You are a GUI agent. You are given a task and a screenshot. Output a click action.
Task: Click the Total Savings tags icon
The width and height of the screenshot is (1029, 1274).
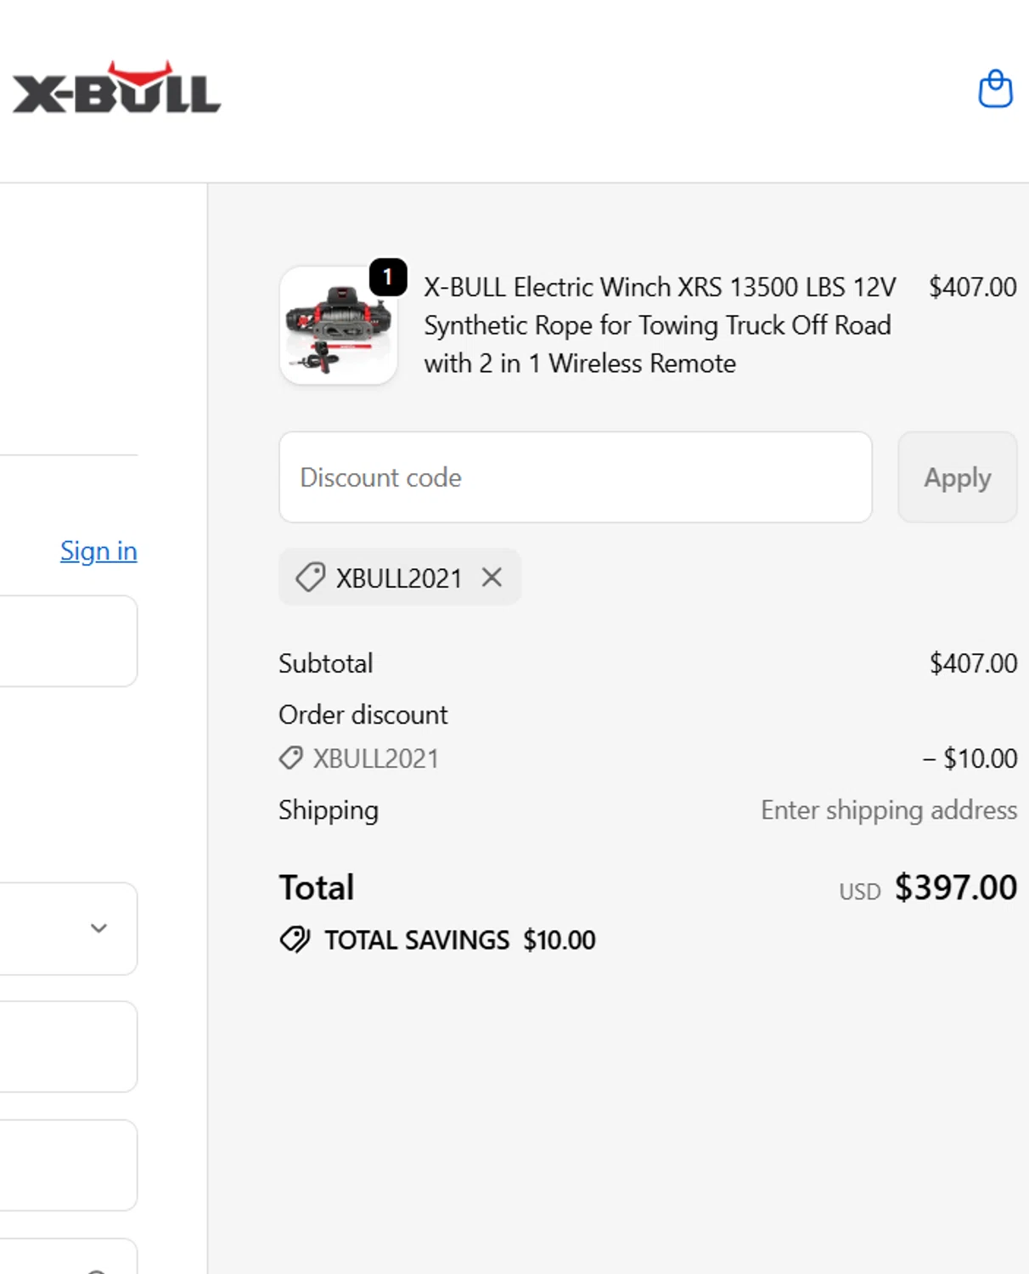pyautogui.click(x=295, y=939)
